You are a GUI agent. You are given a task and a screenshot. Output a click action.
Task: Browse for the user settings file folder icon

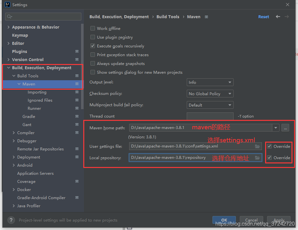click(257, 146)
